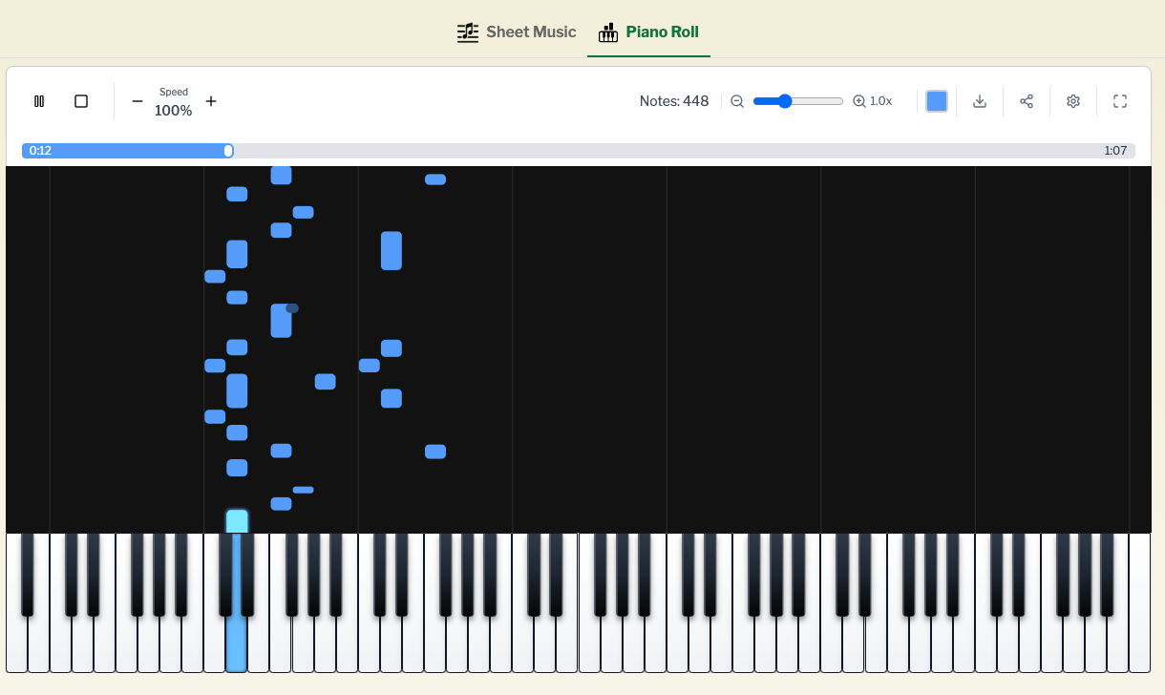Click the zoom level slider
The height and width of the screenshot is (695, 1165).
[x=797, y=101]
